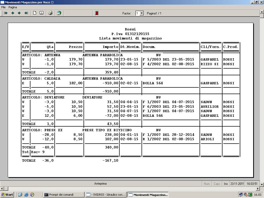
Task: Go to next page arrow icon
Action: pyautogui.click(x=19, y=13)
